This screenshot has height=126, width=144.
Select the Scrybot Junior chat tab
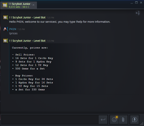click(x=19, y=5)
